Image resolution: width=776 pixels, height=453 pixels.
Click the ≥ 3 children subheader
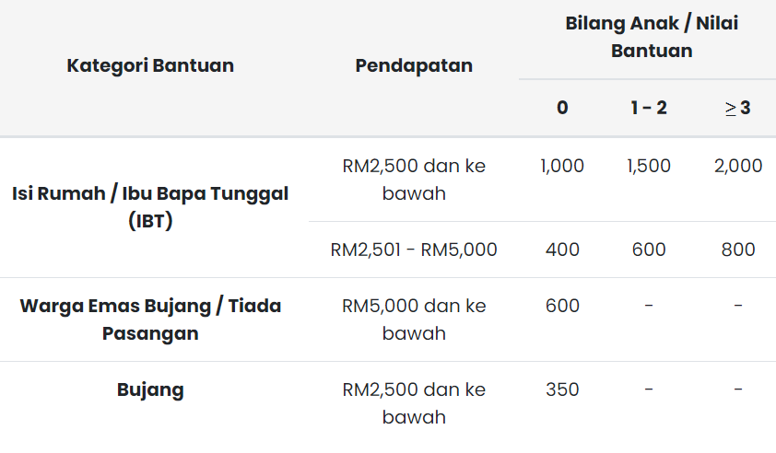738,108
